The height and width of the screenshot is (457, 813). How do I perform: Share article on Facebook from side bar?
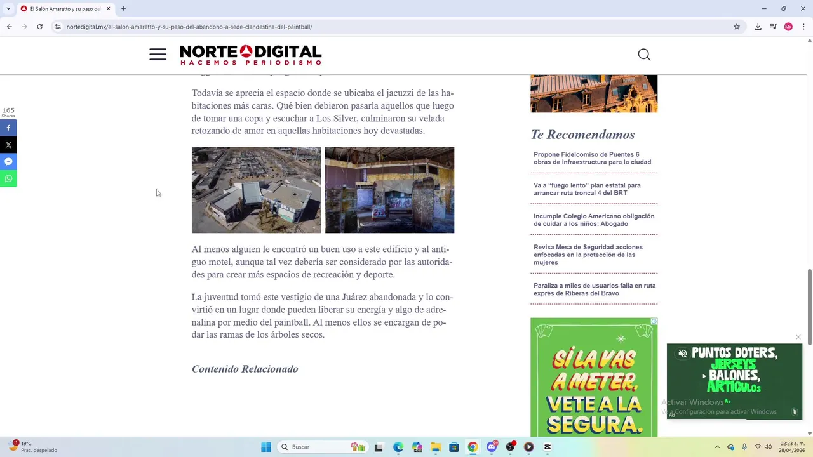8,128
